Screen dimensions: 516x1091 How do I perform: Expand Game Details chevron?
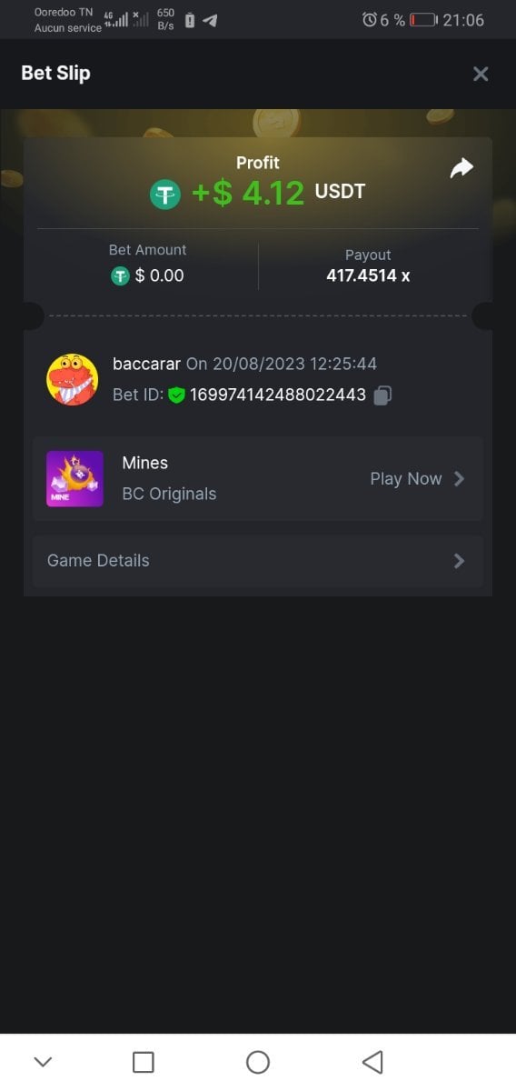(x=459, y=561)
